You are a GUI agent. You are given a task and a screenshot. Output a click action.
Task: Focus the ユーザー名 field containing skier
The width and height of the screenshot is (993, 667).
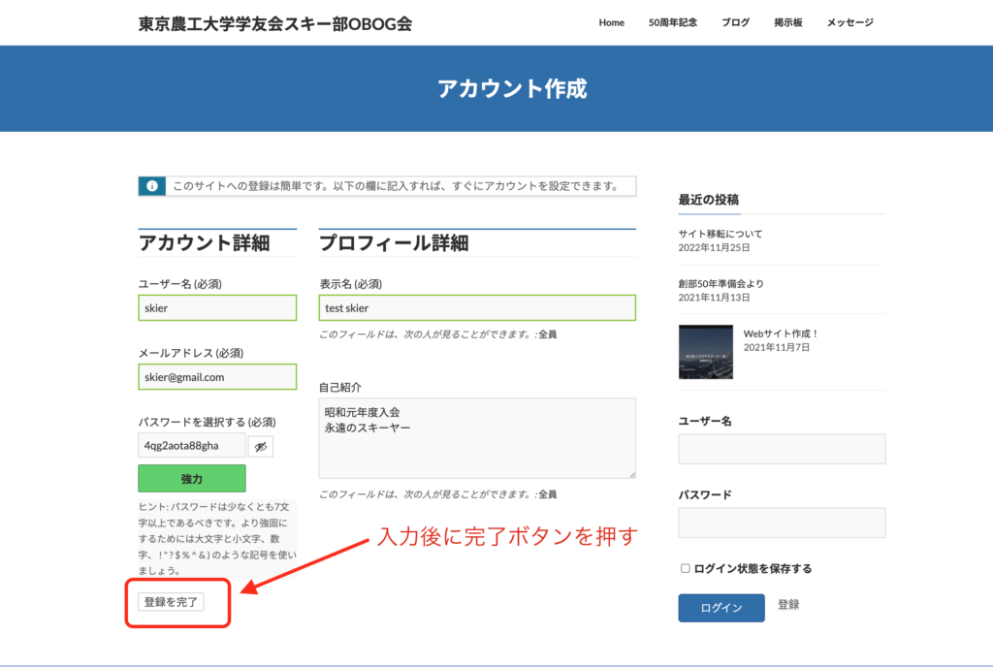[x=217, y=308]
